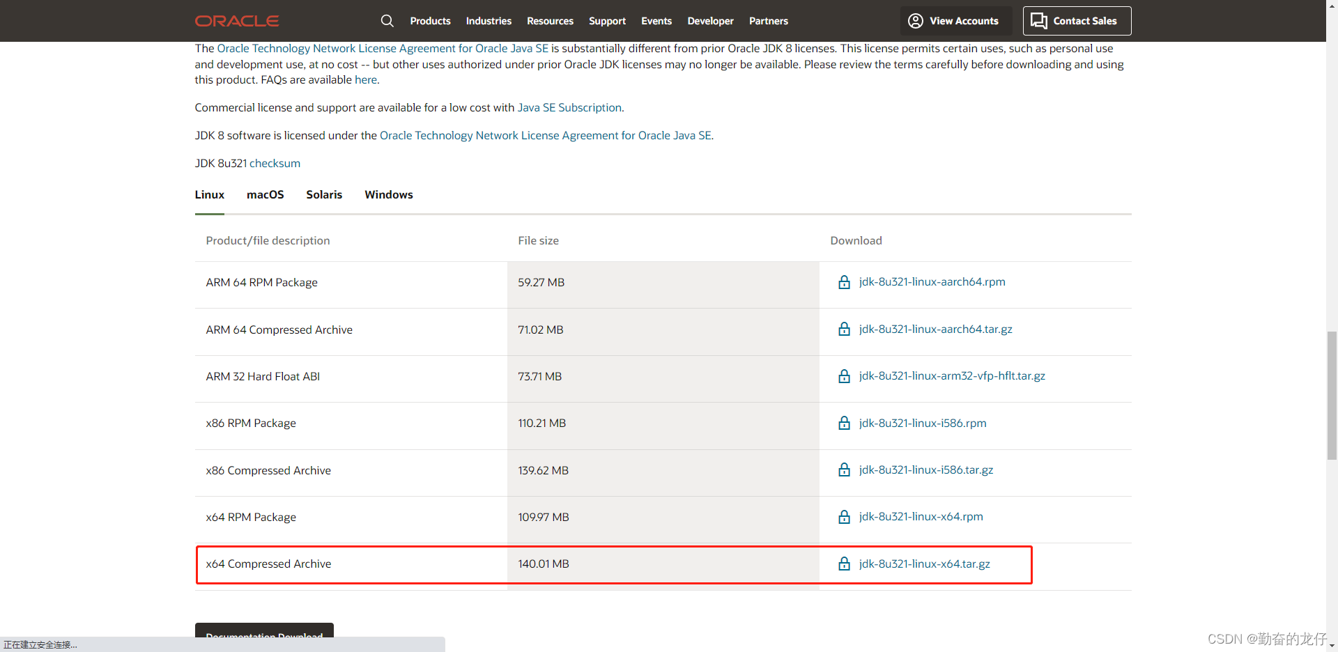Click lock icon beside jdk-8u321-linux-aarch64.tar.gz
1338x652 pixels.
coord(844,329)
